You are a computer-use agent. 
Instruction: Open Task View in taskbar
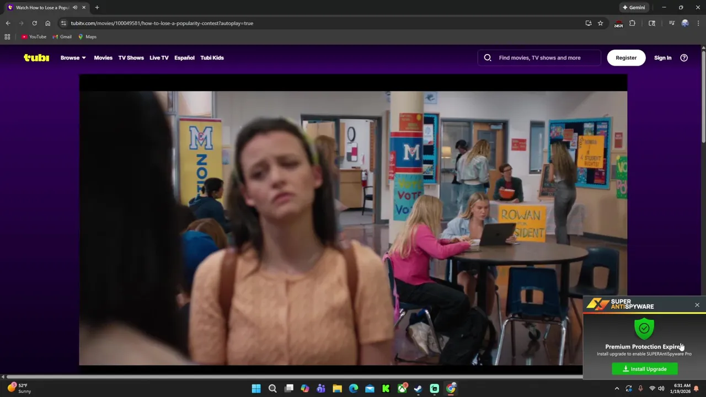[289, 389]
